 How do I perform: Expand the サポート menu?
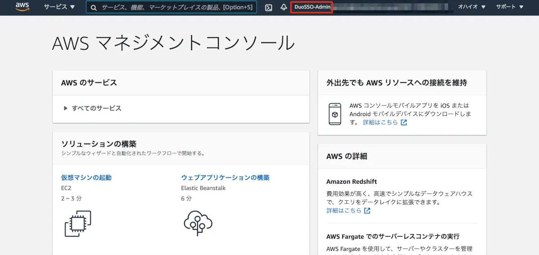click(510, 7)
